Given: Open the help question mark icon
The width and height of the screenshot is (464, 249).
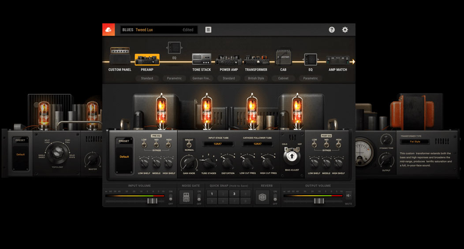Looking at the screenshot, I should tap(332, 30).
